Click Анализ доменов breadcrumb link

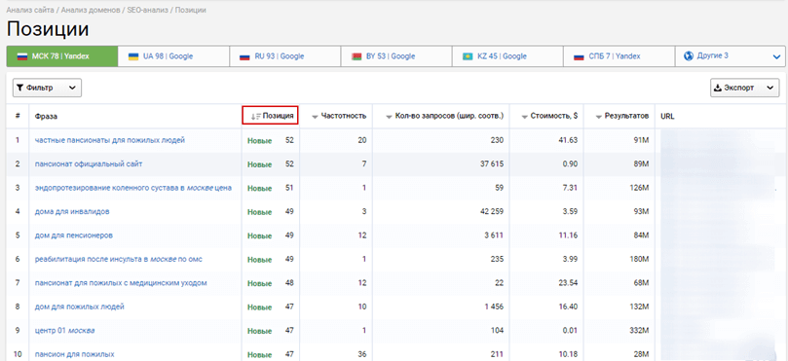coord(91,10)
